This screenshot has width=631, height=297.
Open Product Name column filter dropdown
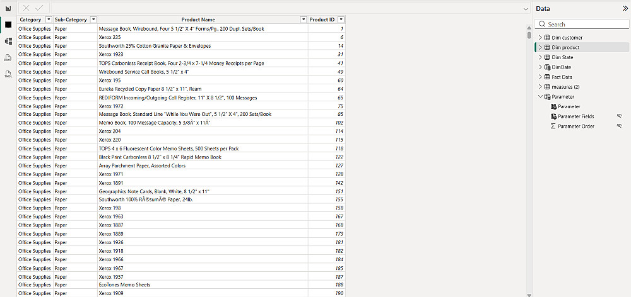point(304,20)
